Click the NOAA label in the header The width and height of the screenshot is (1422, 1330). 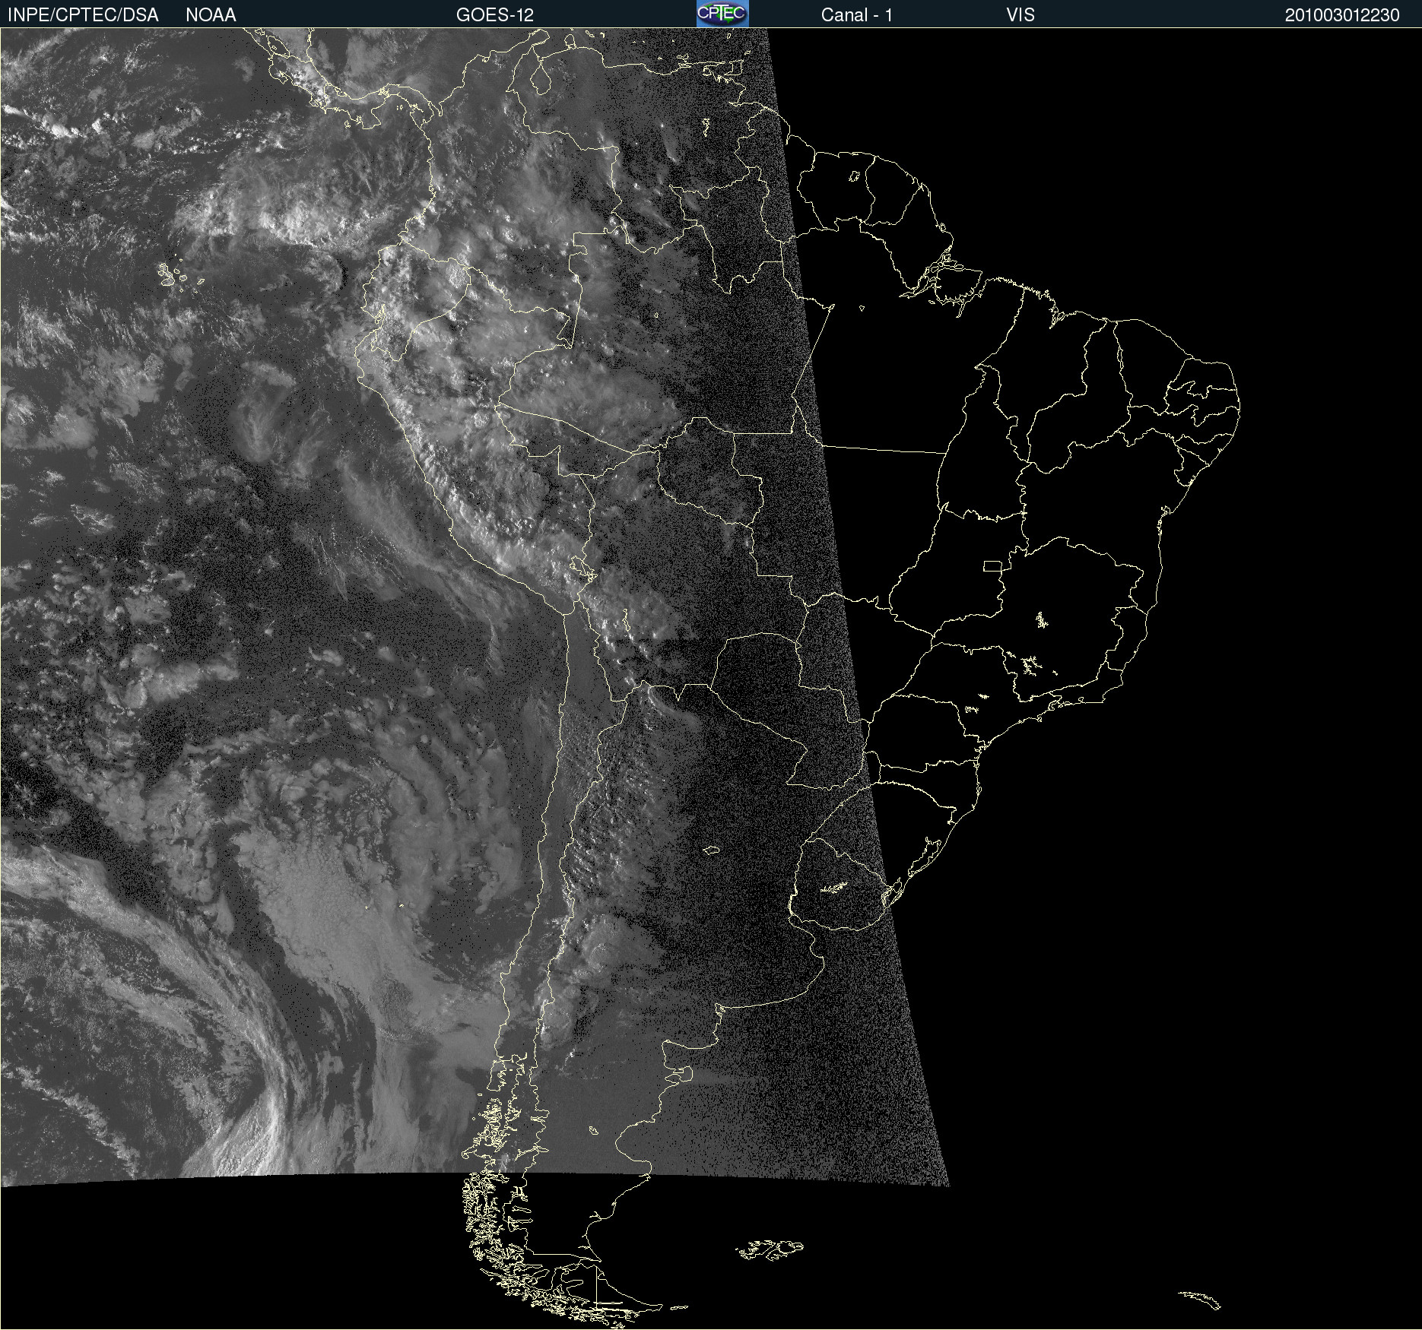click(211, 15)
